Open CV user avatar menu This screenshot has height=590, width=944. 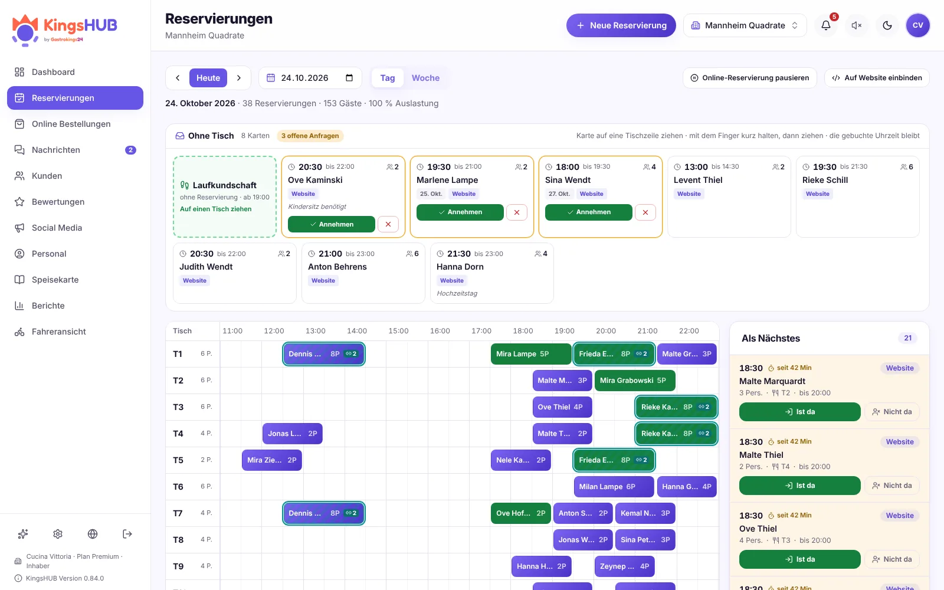coord(918,25)
